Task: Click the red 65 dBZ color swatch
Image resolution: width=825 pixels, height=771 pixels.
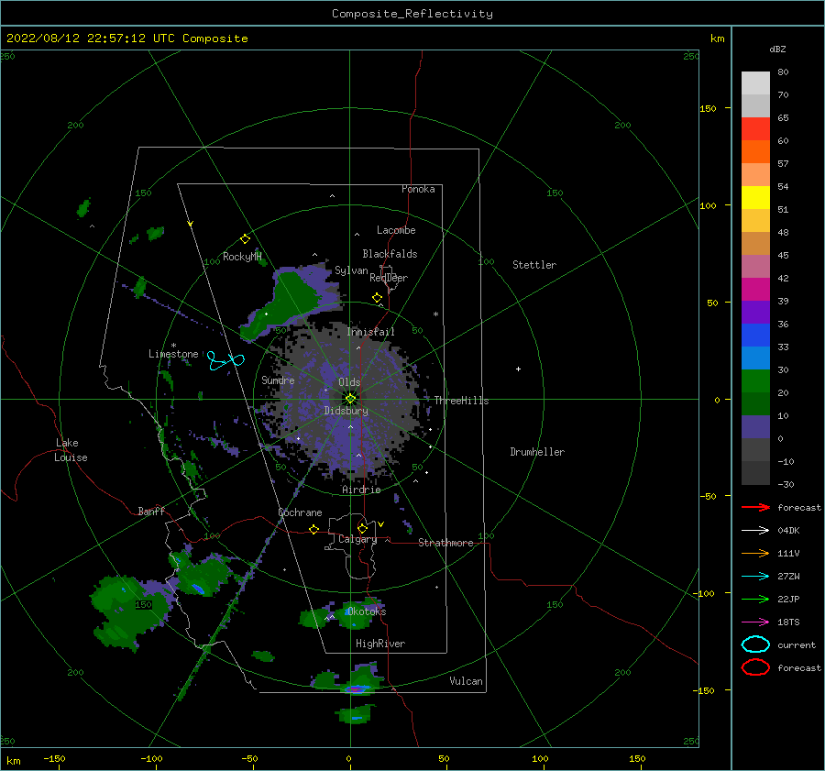Action: point(755,129)
